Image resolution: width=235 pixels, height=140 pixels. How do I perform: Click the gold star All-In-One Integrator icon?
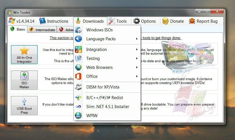pyautogui.click(x=24, y=50)
